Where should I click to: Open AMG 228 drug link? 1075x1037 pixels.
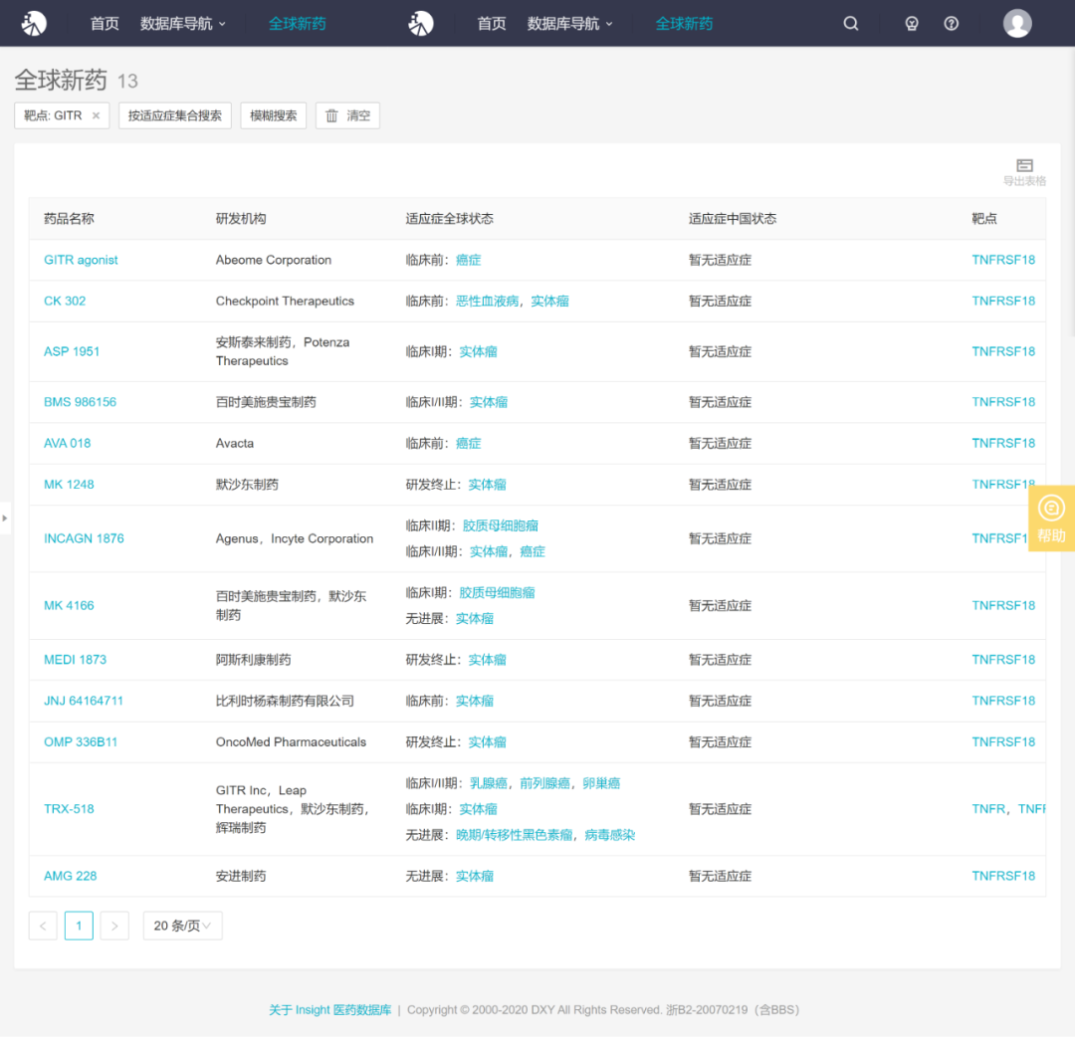pos(71,876)
